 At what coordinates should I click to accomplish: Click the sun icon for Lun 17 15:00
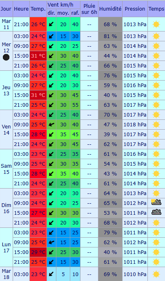156,252
